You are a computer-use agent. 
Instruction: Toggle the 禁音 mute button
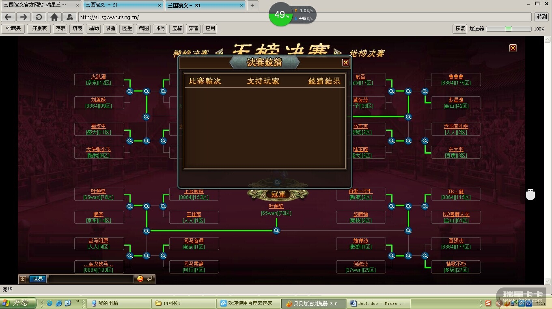(194, 28)
